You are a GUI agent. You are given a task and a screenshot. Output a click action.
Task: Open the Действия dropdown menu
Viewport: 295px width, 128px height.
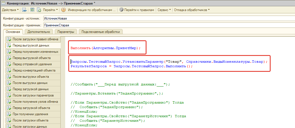coord(10,10)
